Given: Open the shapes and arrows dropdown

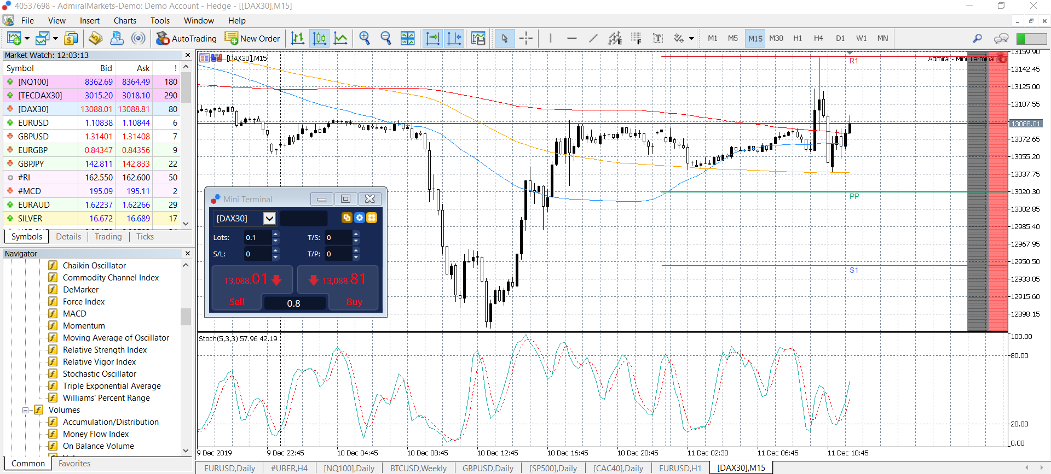Looking at the screenshot, I should point(691,38).
